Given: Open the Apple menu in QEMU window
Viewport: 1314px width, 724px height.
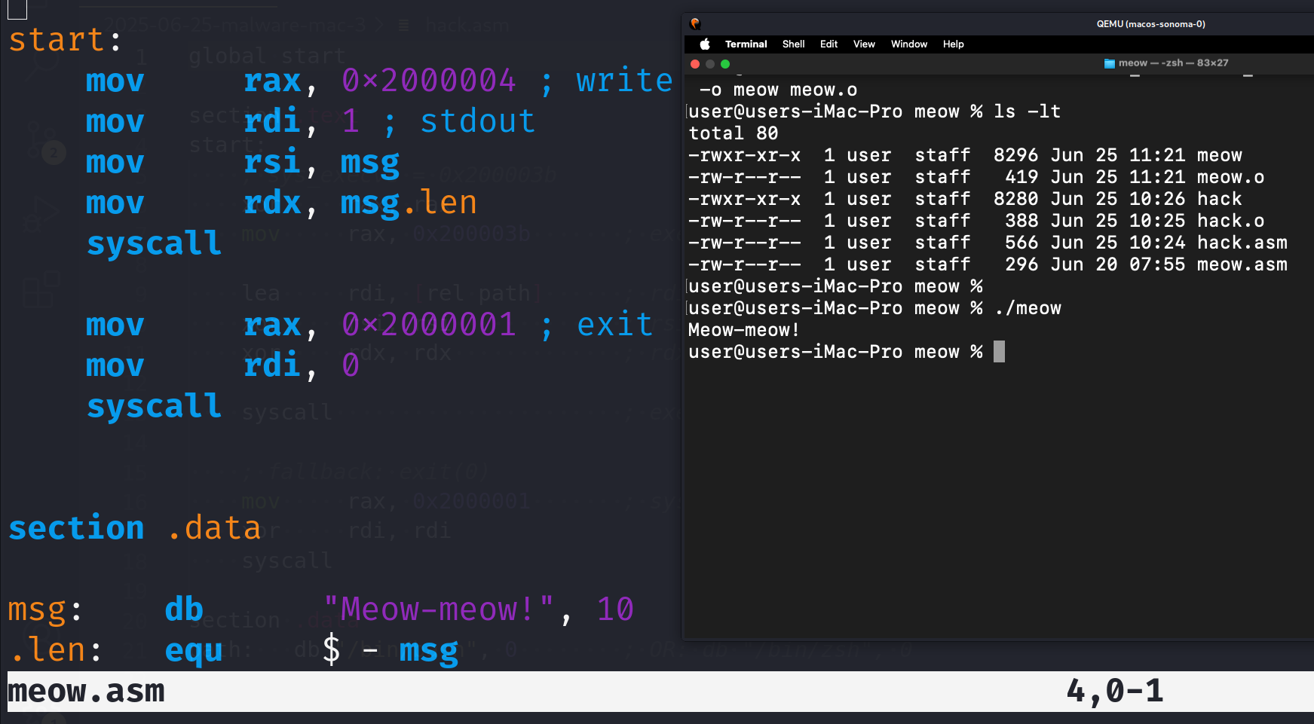Looking at the screenshot, I should [705, 44].
